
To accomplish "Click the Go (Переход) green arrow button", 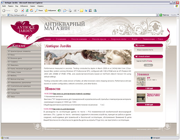I will click(x=164, y=15).
